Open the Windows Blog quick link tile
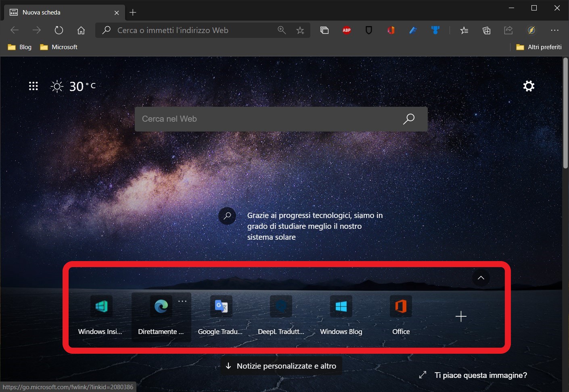The width and height of the screenshot is (569, 392). tap(341, 317)
